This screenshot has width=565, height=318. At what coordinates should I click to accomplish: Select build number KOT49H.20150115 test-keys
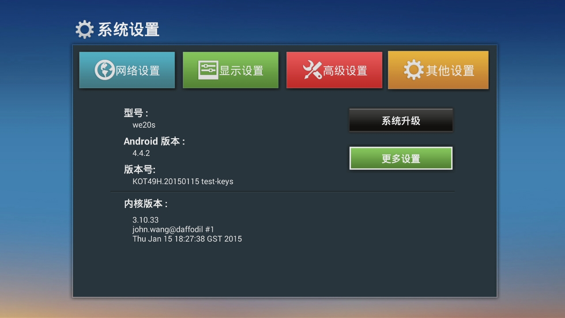click(183, 182)
